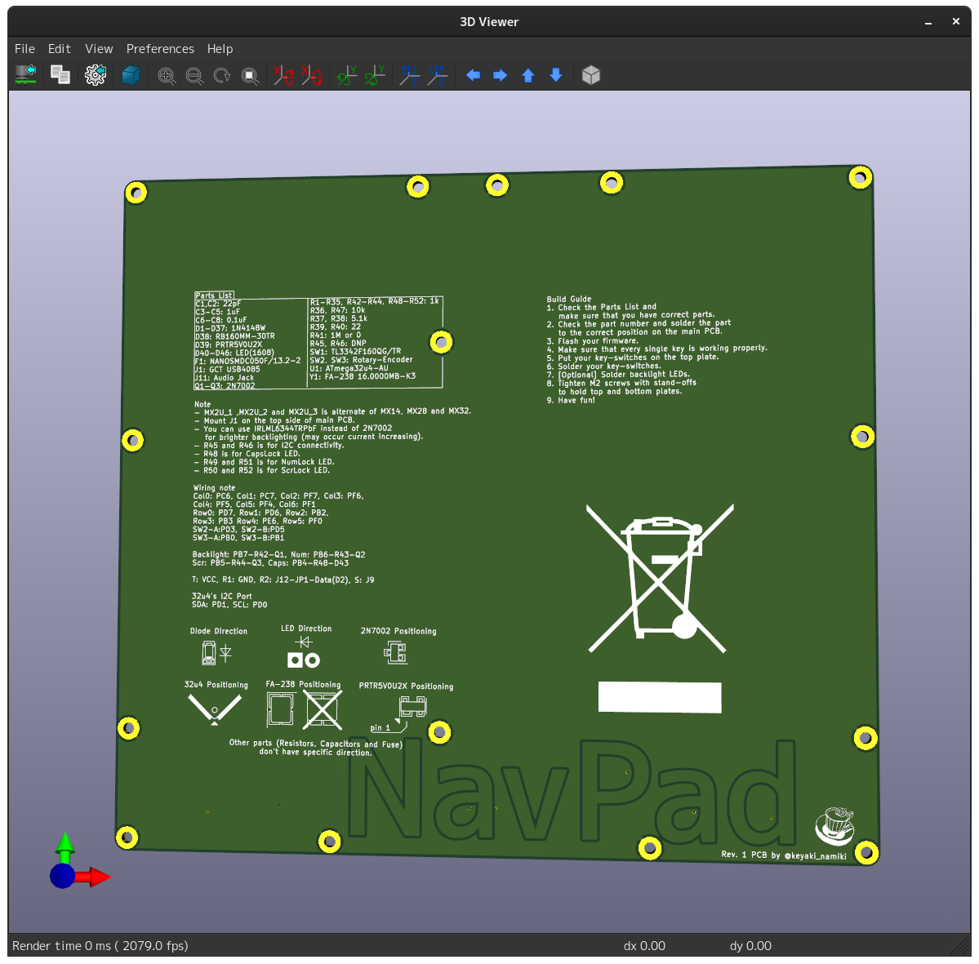Image resolution: width=979 pixels, height=964 pixels.
Task: Open the File menu
Action: (x=24, y=48)
